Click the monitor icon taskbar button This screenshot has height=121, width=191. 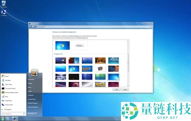(8, 119)
